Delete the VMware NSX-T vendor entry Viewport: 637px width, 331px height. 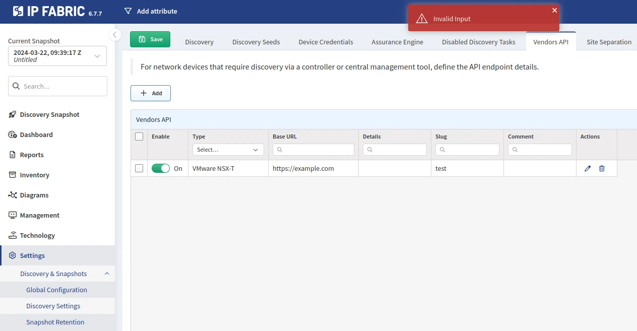point(602,168)
